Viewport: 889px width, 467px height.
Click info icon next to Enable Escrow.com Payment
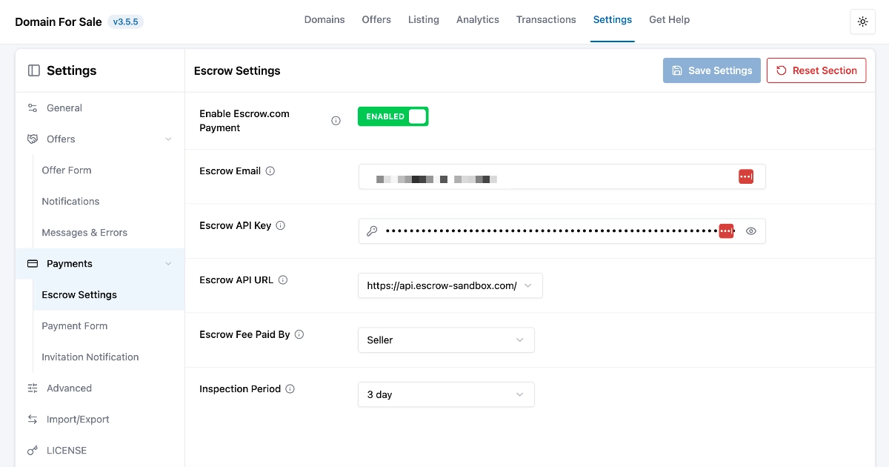336,121
